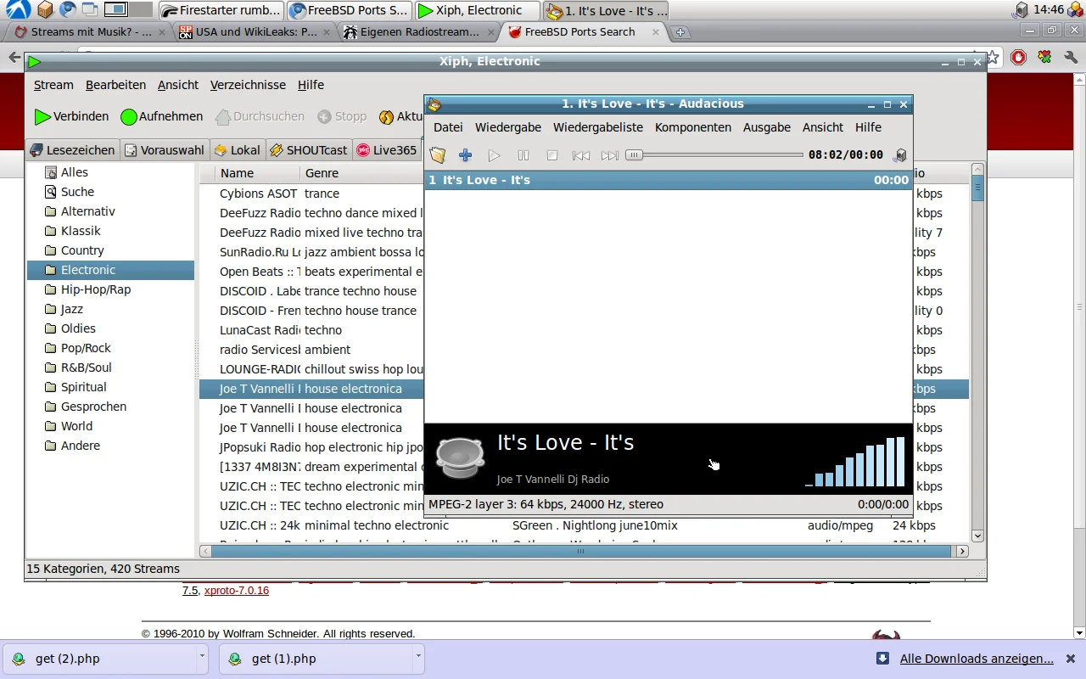Select the Jazz category in the sidebar
1086x679 pixels.
pyautogui.click(x=72, y=309)
